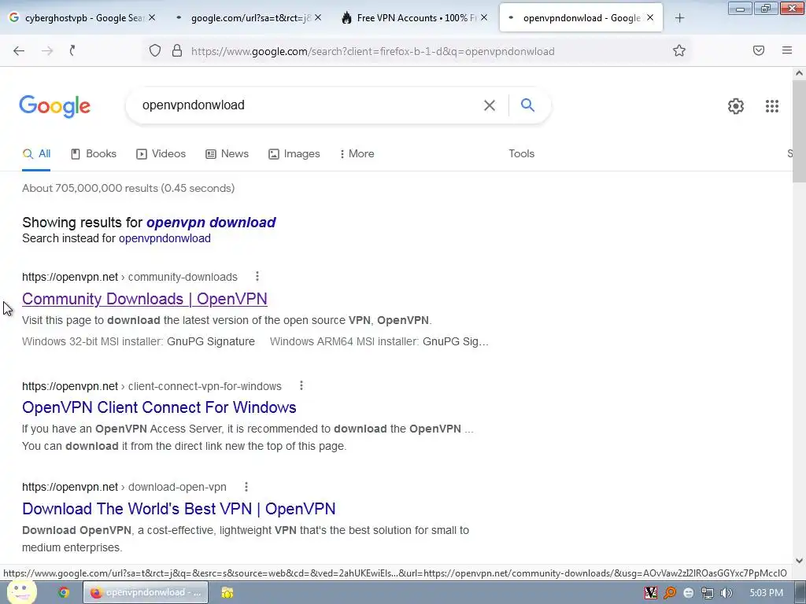
Task: Click the corrected openvpn download link
Action: click(x=211, y=223)
